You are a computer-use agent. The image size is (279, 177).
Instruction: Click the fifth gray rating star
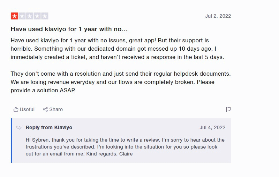pos(45,16)
